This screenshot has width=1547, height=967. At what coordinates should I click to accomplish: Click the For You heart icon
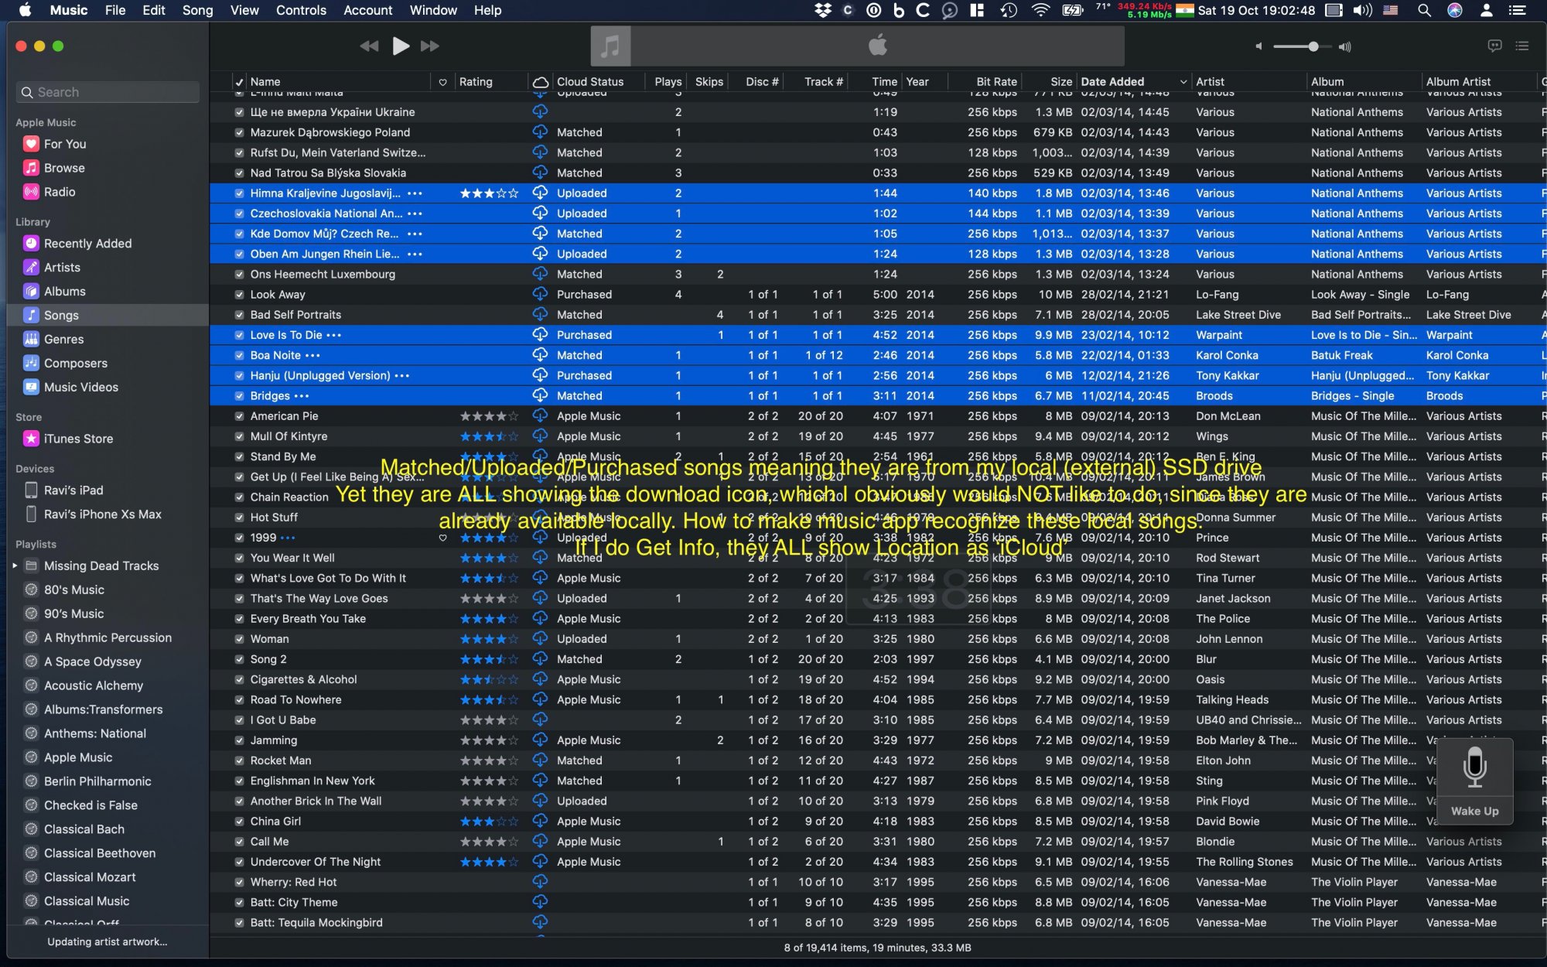(x=31, y=144)
